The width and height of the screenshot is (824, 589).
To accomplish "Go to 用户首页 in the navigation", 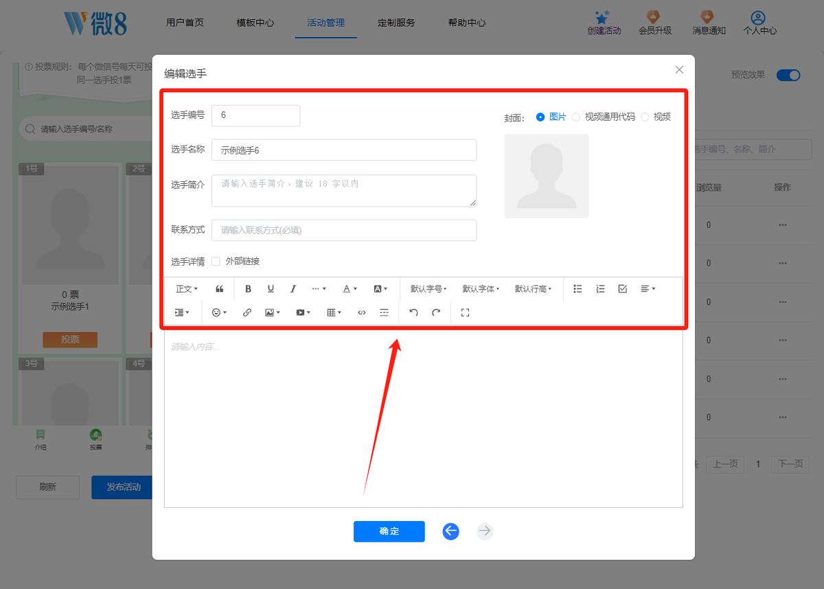I will [185, 23].
